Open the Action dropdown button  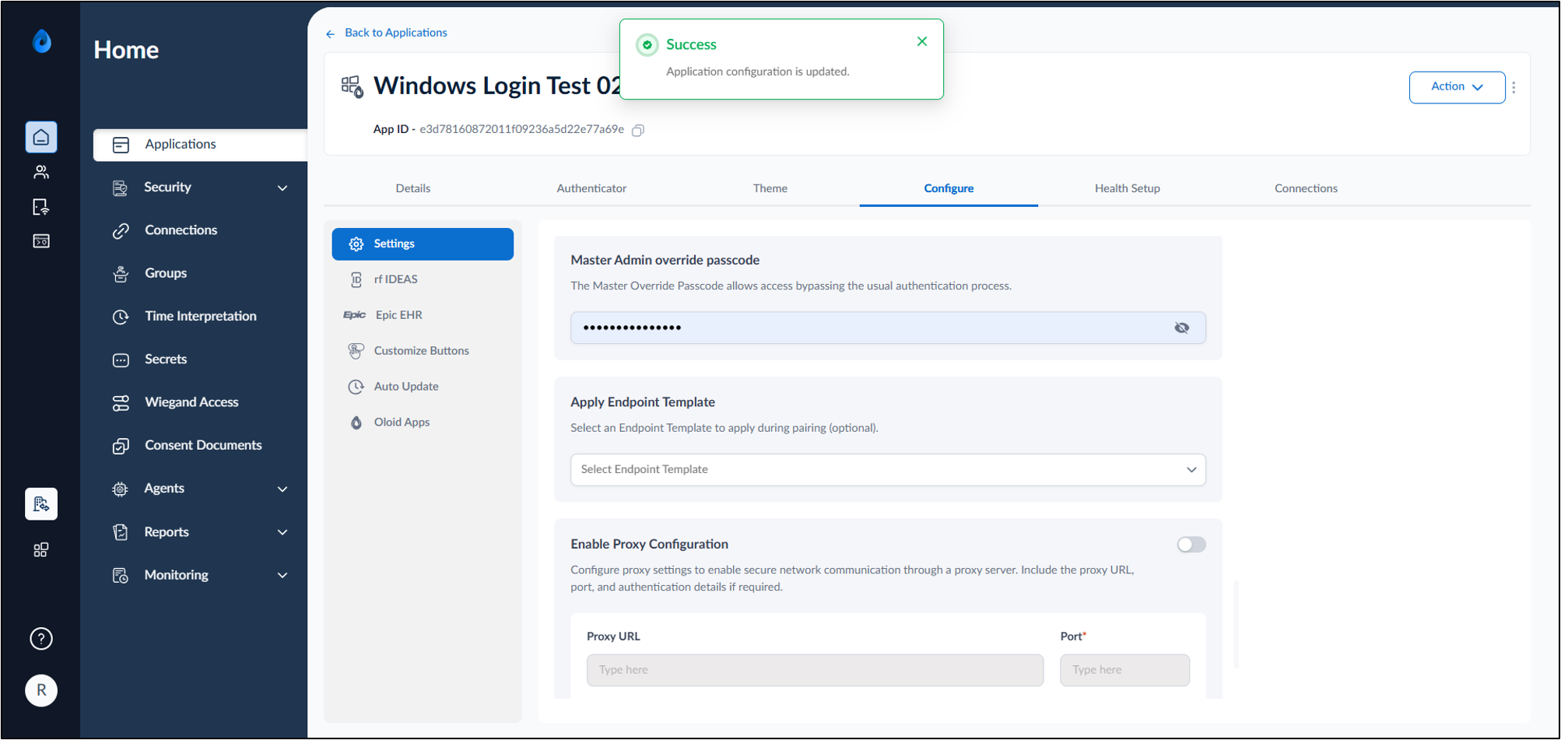1457,87
